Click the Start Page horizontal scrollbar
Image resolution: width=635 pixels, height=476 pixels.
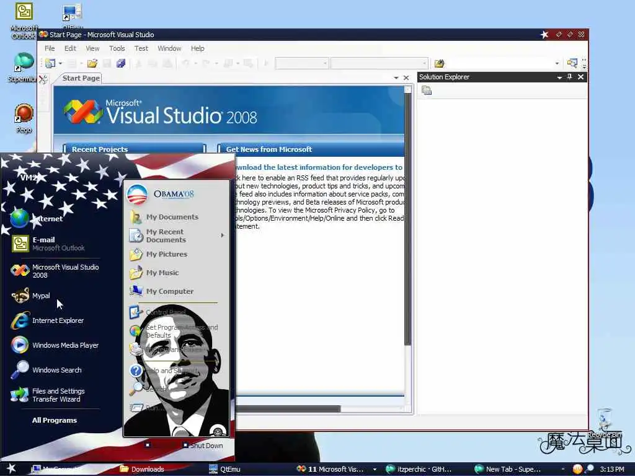288,408
